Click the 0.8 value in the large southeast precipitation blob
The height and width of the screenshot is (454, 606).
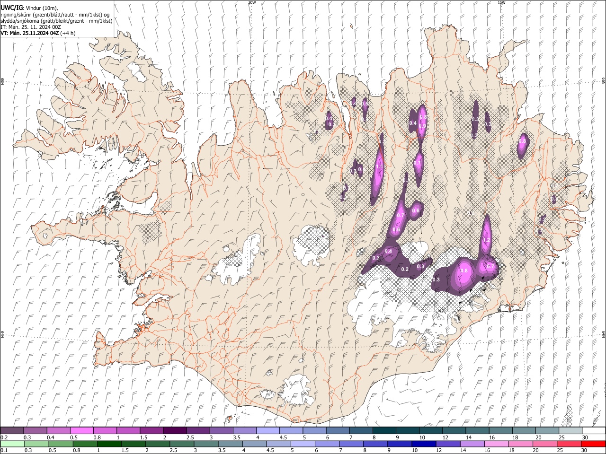tap(464, 271)
